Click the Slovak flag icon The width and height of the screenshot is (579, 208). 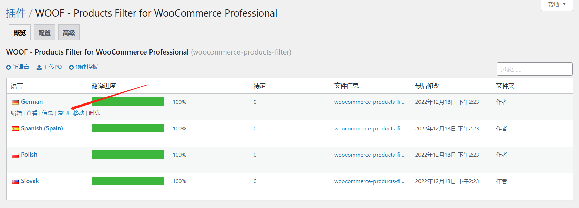click(x=15, y=181)
